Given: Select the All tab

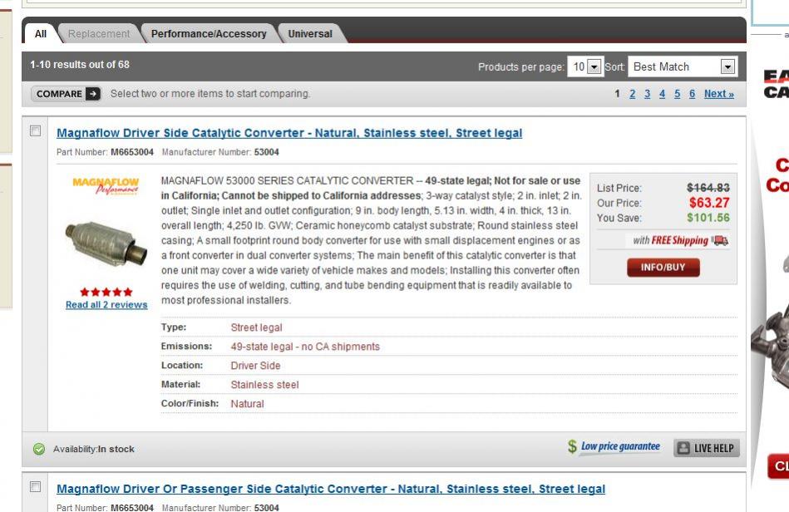Looking at the screenshot, I should click(x=40, y=34).
